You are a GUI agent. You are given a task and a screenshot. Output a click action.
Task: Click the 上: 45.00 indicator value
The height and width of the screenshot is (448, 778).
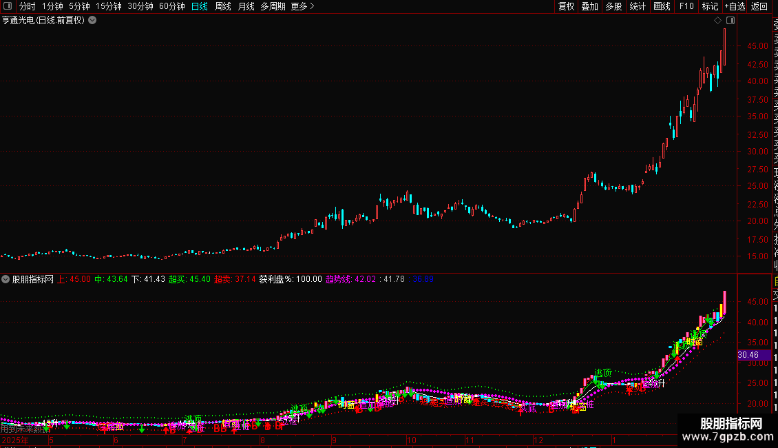point(74,279)
